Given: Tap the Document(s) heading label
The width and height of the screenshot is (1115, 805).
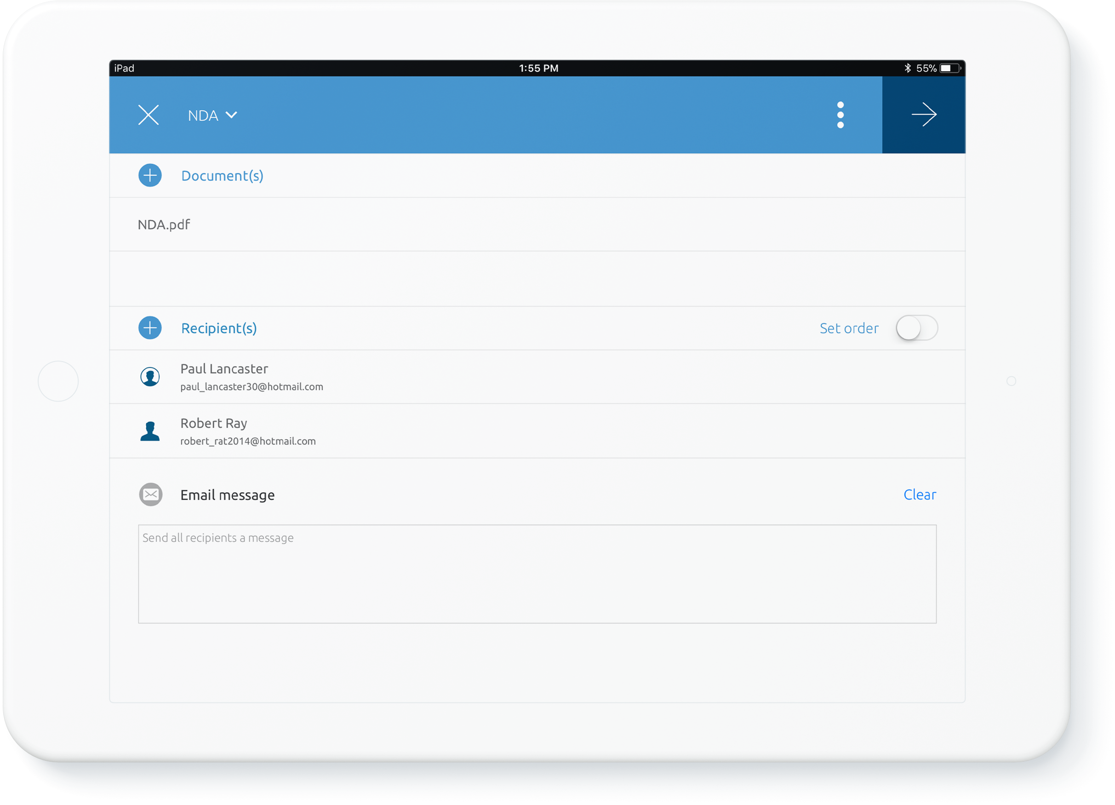Looking at the screenshot, I should 222,176.
